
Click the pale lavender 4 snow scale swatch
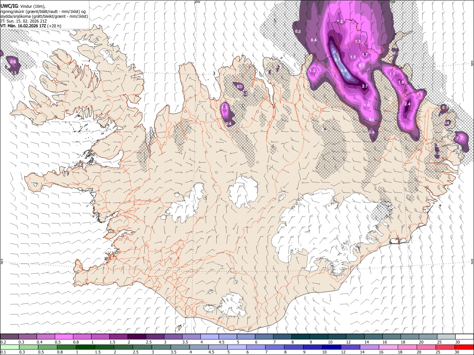coord(210,337)
